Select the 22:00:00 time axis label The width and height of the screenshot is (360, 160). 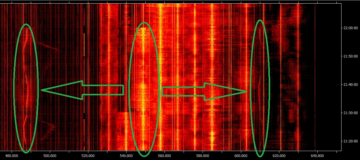pyautogui.click(x=351, y=28)
